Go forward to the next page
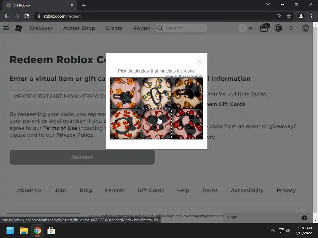 tap(17, 16)
